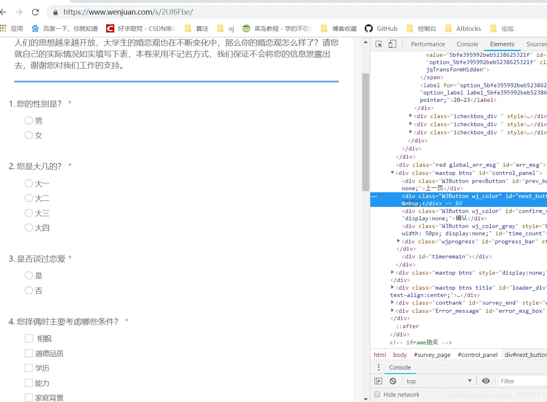The height and width of the screenshot is (402, 547).
Task: Click the eye live expression icon
Action: (x=486, y=381)
